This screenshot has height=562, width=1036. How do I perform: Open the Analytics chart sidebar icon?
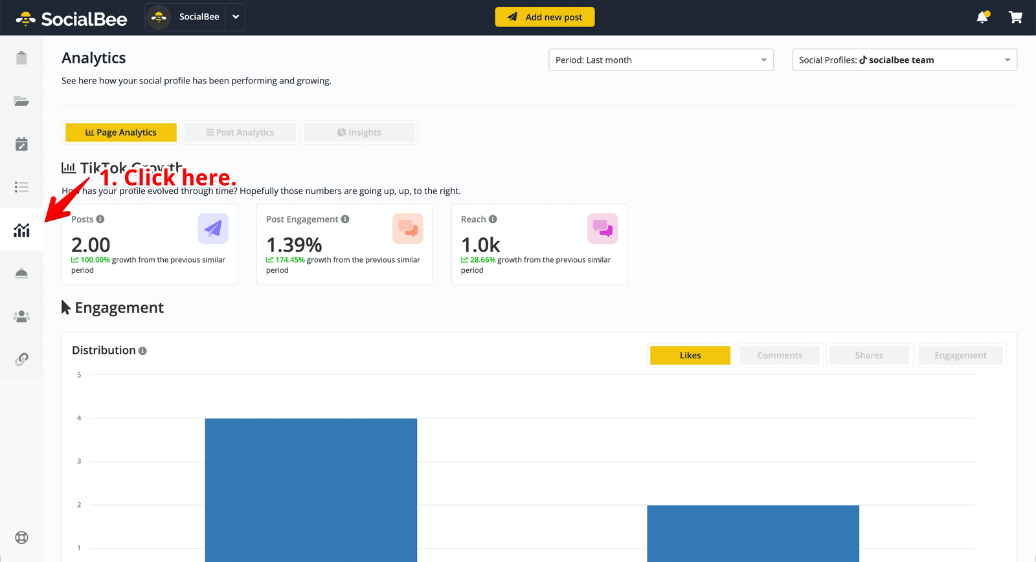(21, 230)
